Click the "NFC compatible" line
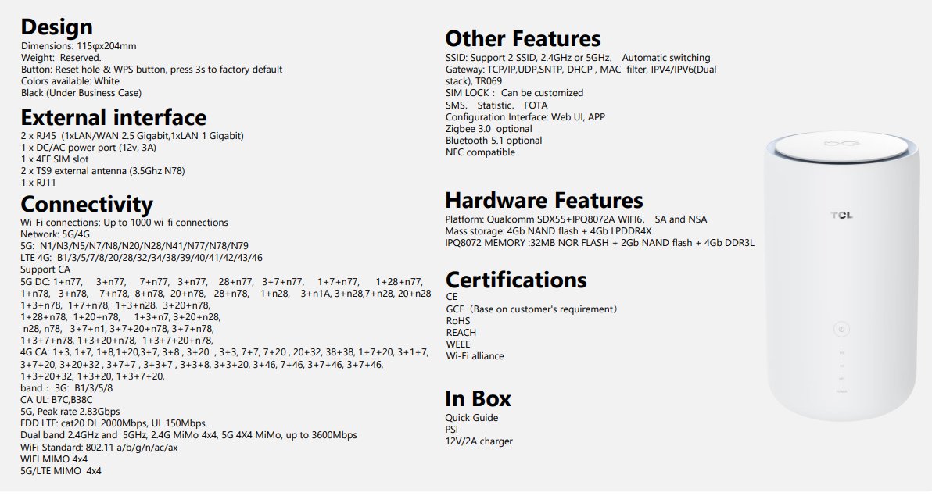Image resolution: width=932 pixels, height=496 pixels. pyautogui.click(x=480, y=152)
